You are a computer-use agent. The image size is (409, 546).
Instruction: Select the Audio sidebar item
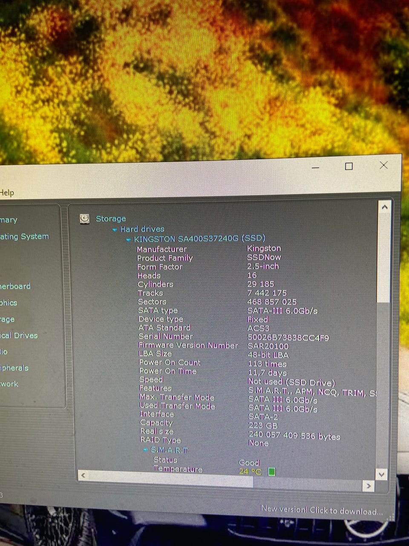pos(4,351)
